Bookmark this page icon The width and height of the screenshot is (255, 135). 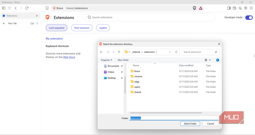[47, 8]
